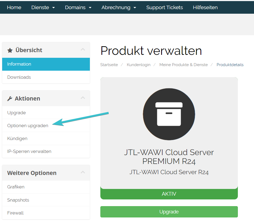The height and width of the screenshot is (222, 254).
Task: Open IP-Sperren verwalten
Action: point(46,152)
